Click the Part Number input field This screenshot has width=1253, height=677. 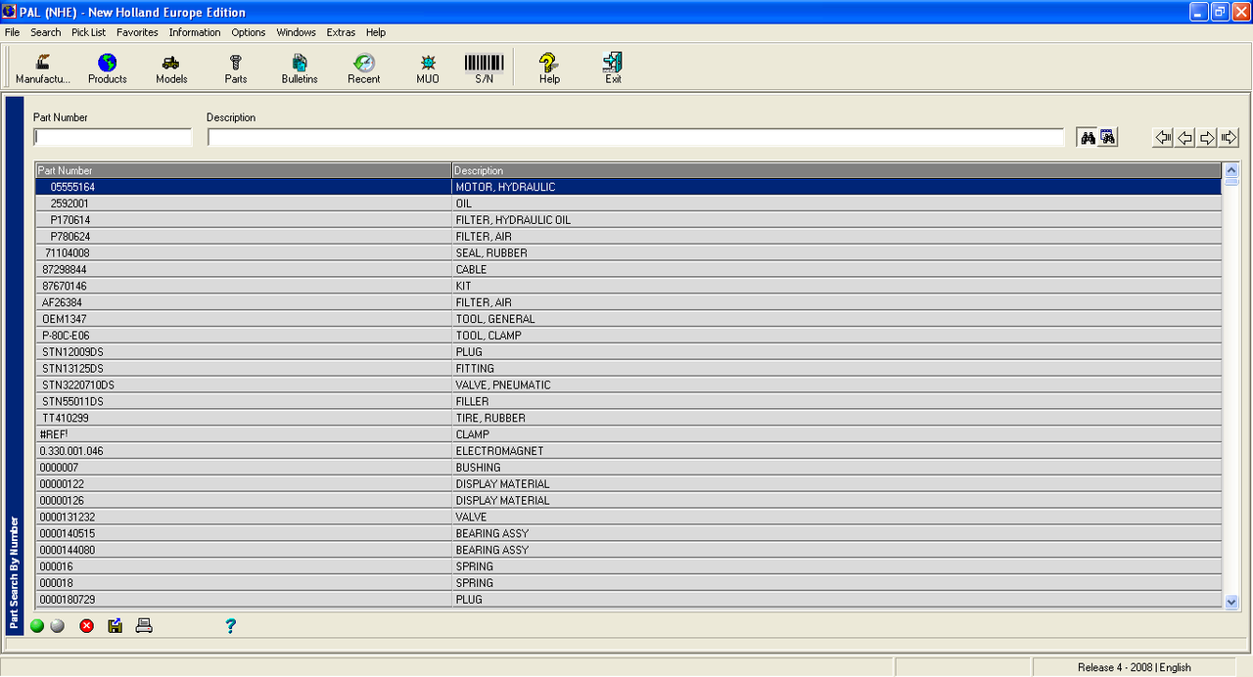point(113,138)
